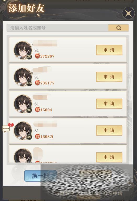This screenshot has height=201, width=137.
Task: Click the red 战 icon beside 272267
Action: 37,56
